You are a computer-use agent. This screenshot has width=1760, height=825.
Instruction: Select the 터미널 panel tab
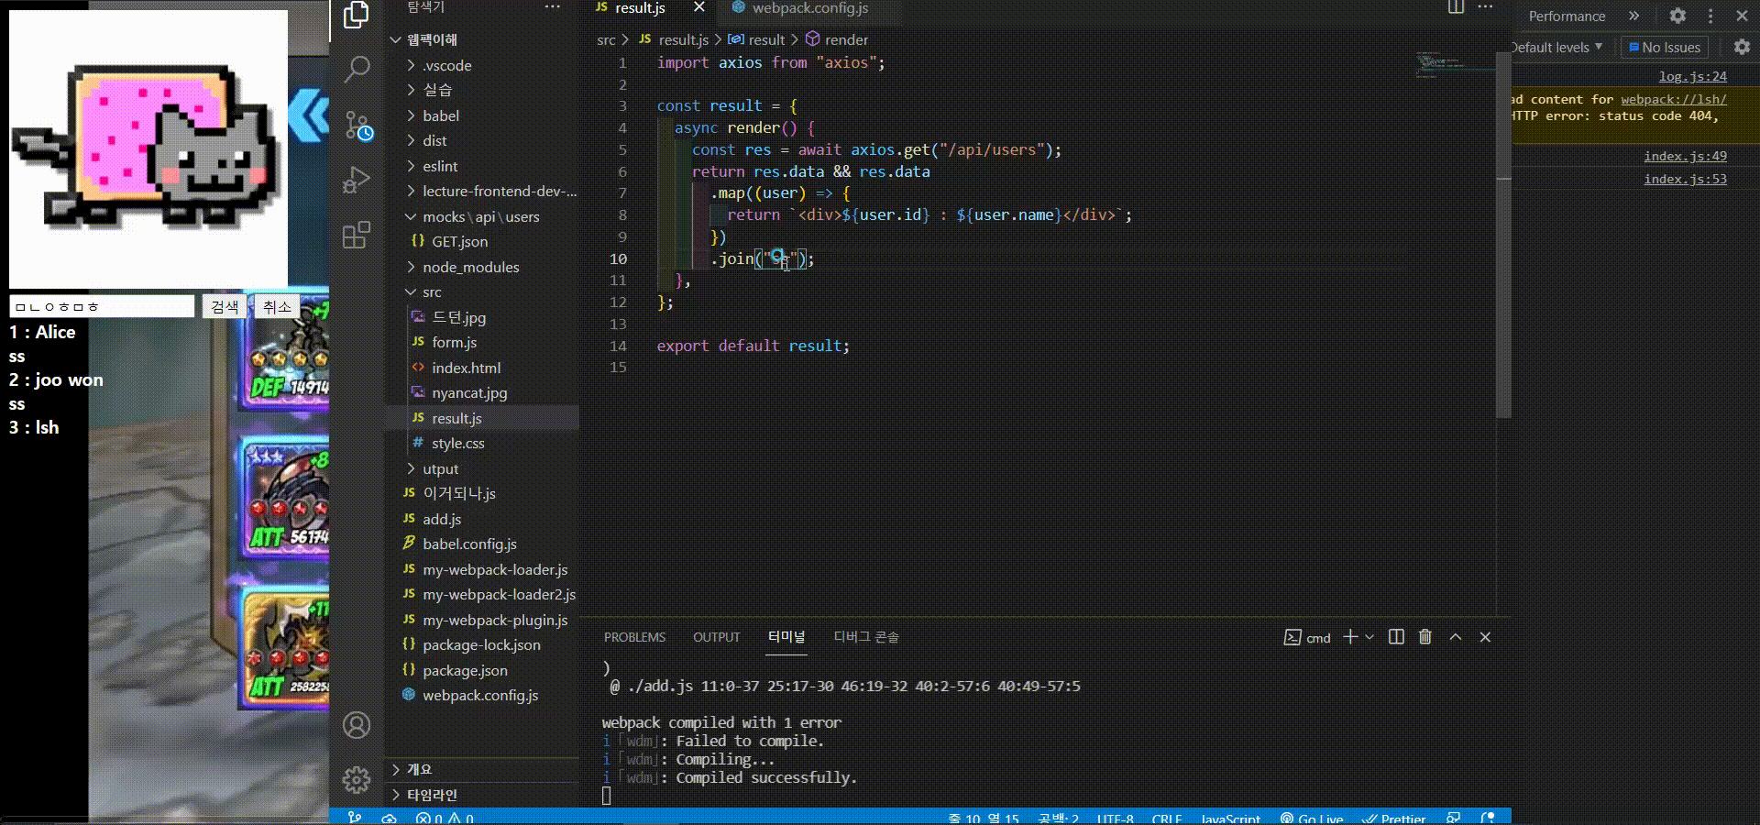[x=786, y=637]
